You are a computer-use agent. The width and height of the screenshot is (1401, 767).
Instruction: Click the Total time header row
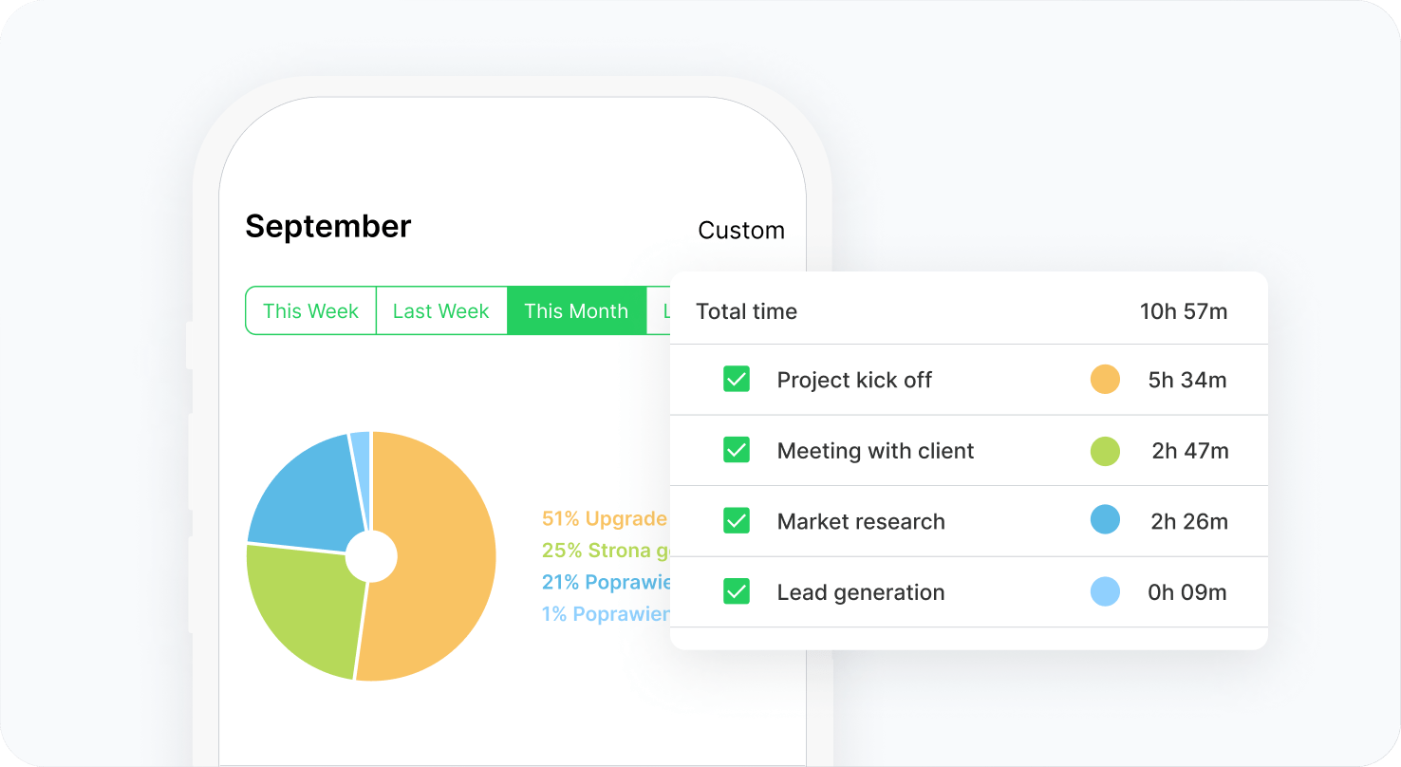968,311
